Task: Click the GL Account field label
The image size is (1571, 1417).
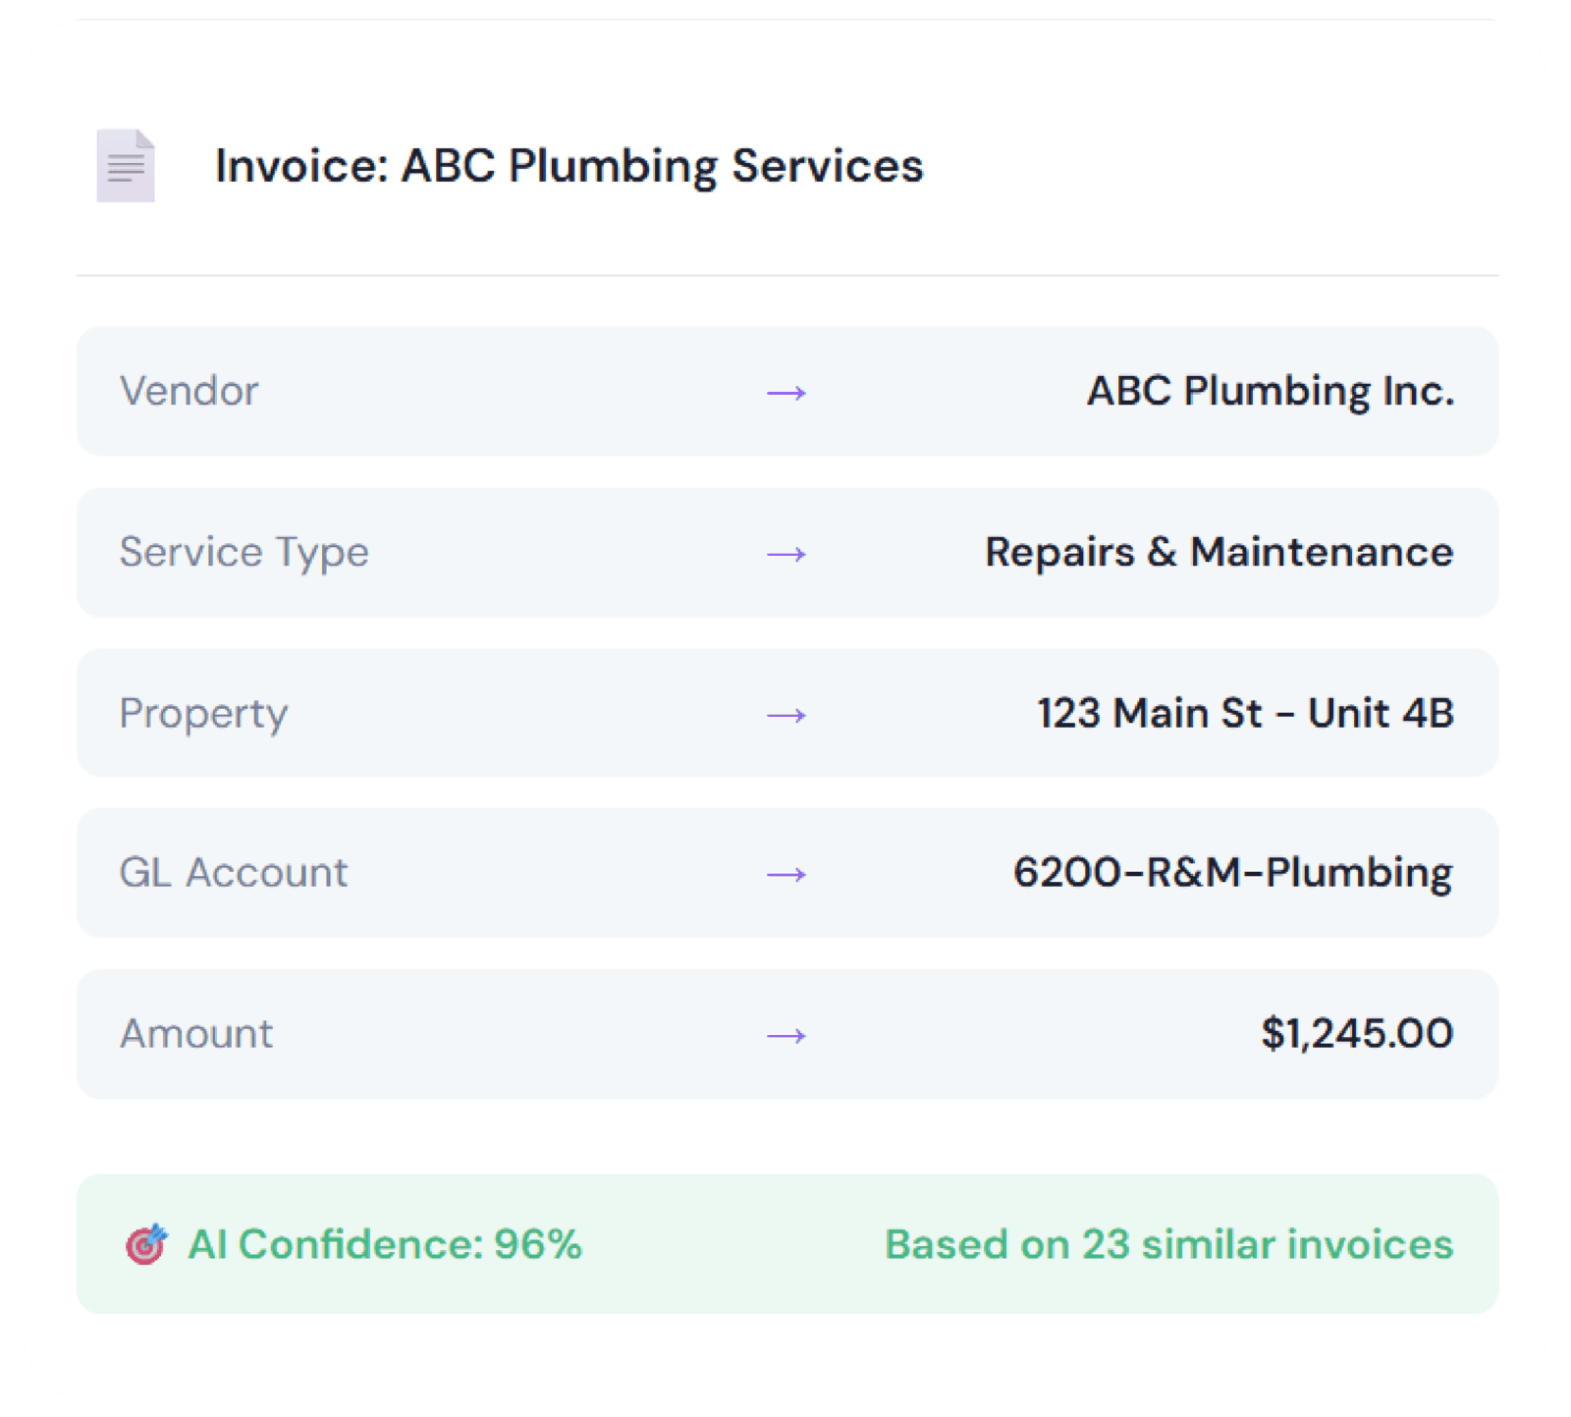Action: pos(234,872)
